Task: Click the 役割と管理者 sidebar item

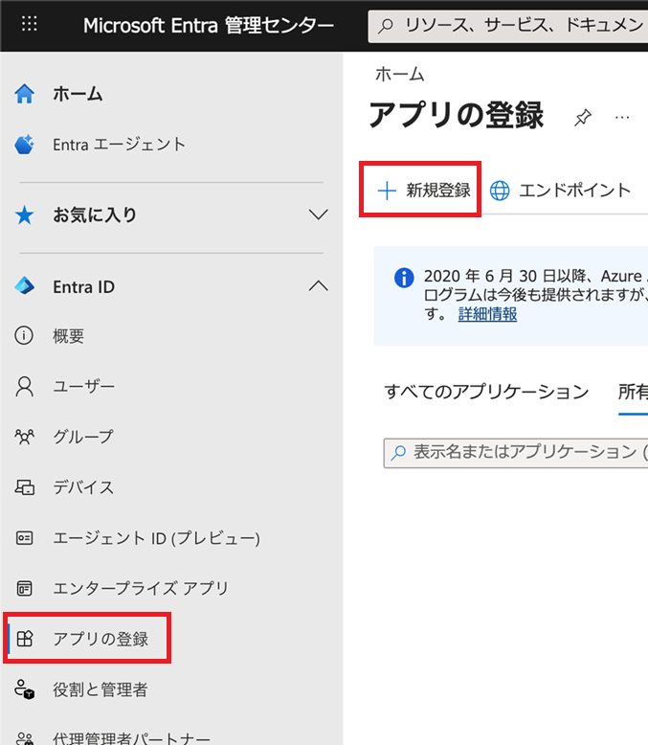Action: (100, 689)
